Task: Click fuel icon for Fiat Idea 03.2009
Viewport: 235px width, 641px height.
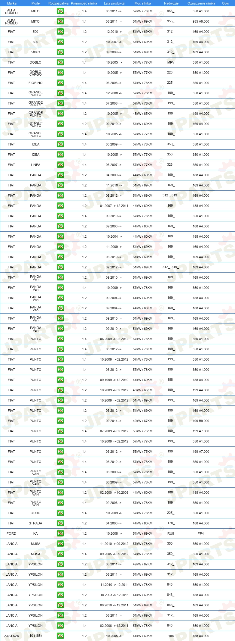Action: tap(60, 144)
